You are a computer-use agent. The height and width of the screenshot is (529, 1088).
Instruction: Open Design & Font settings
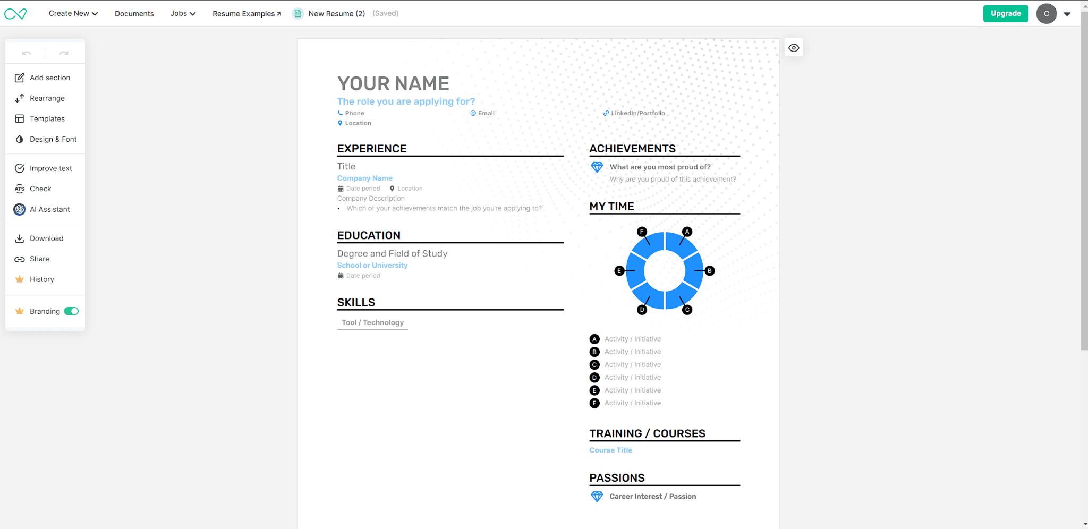click(53, 139)
